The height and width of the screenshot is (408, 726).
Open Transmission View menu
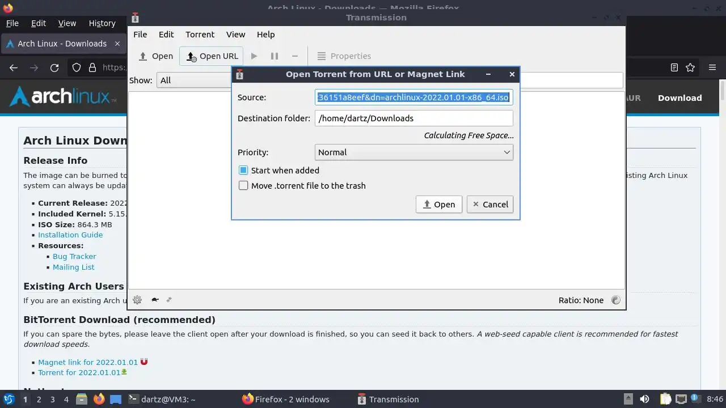pos(235,35)
